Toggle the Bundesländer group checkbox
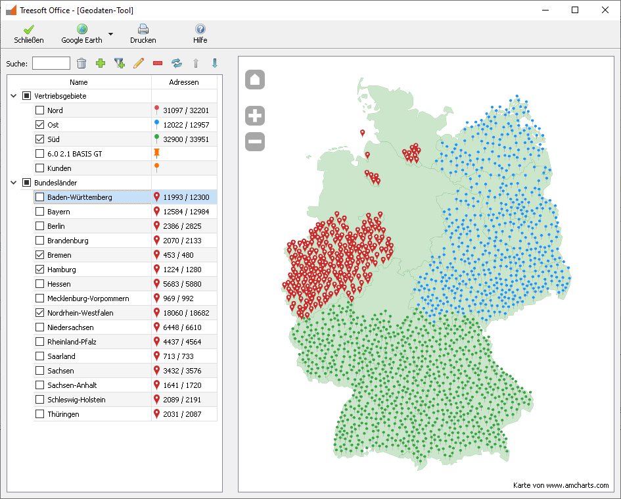621x499 pixels. (26, 183)
